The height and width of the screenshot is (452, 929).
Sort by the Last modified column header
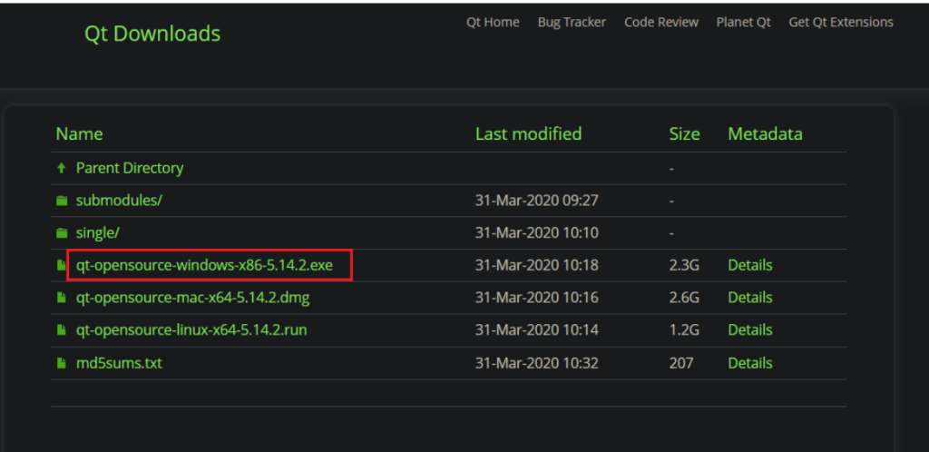(x=529, y=134)
